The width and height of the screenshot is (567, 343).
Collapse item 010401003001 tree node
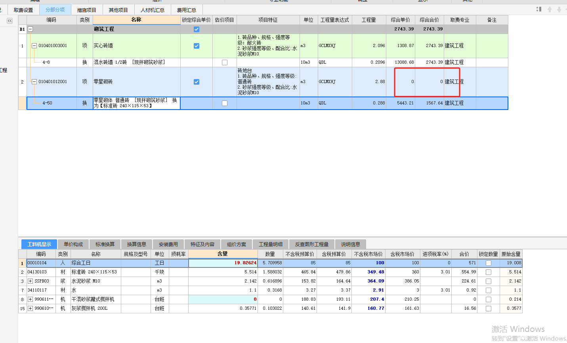34,46
